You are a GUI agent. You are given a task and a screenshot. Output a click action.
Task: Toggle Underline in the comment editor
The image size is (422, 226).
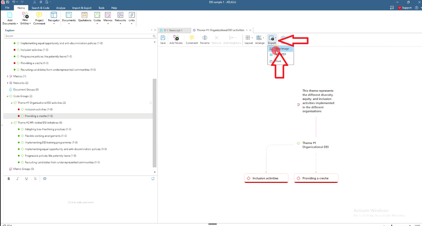coord(26,179)
